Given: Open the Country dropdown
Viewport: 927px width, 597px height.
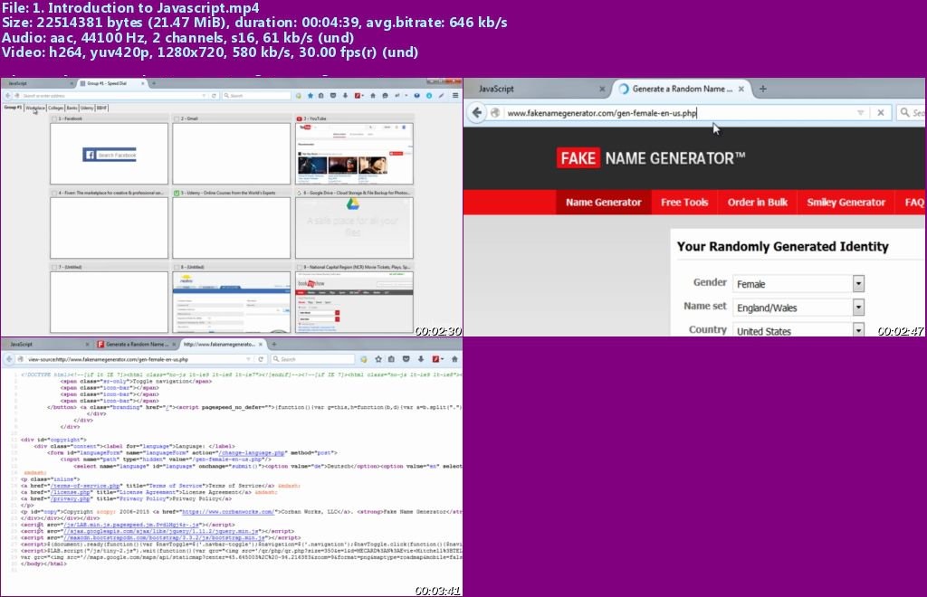Looking at the screenshot, I should [858, 330].
